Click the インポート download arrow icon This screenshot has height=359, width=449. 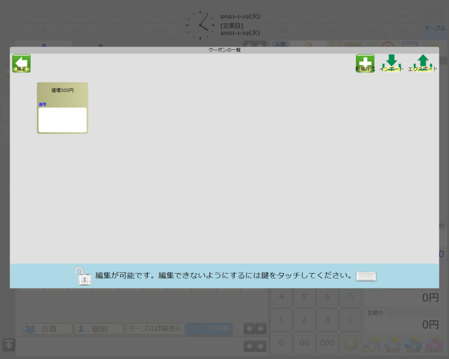point(392,64)
